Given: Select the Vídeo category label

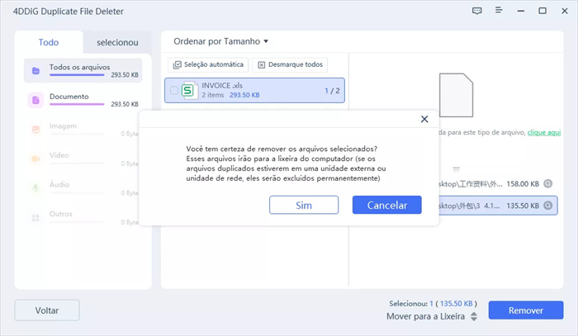Looking at the screenshot, I should pos(59,155).
